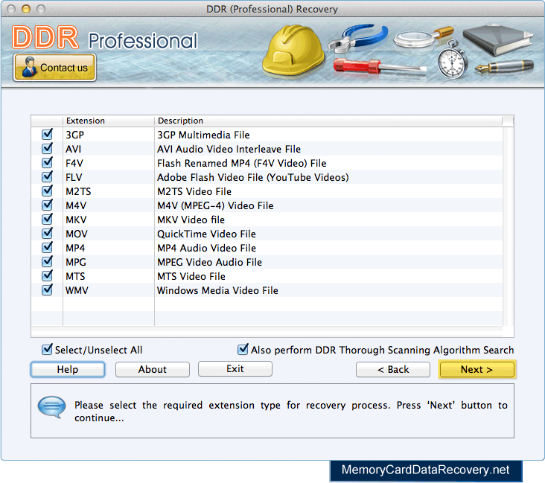The height and width of the screenshot is (483, 545).
Task: Toggle the MPG extension checkbox
Action: (47, 261)
